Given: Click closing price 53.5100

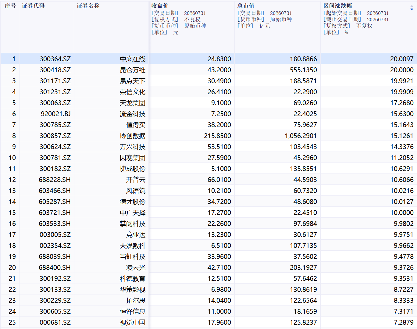Looking at the screenshot, I should tap(219, 147).
